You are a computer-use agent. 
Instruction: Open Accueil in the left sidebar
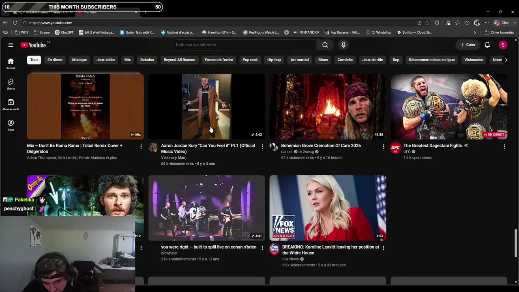[x=11, y=63]
